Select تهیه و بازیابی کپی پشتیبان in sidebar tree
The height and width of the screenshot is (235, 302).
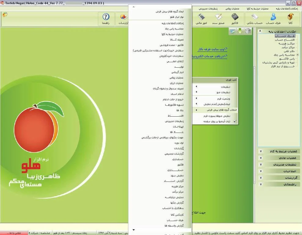[x=278, y=62]
